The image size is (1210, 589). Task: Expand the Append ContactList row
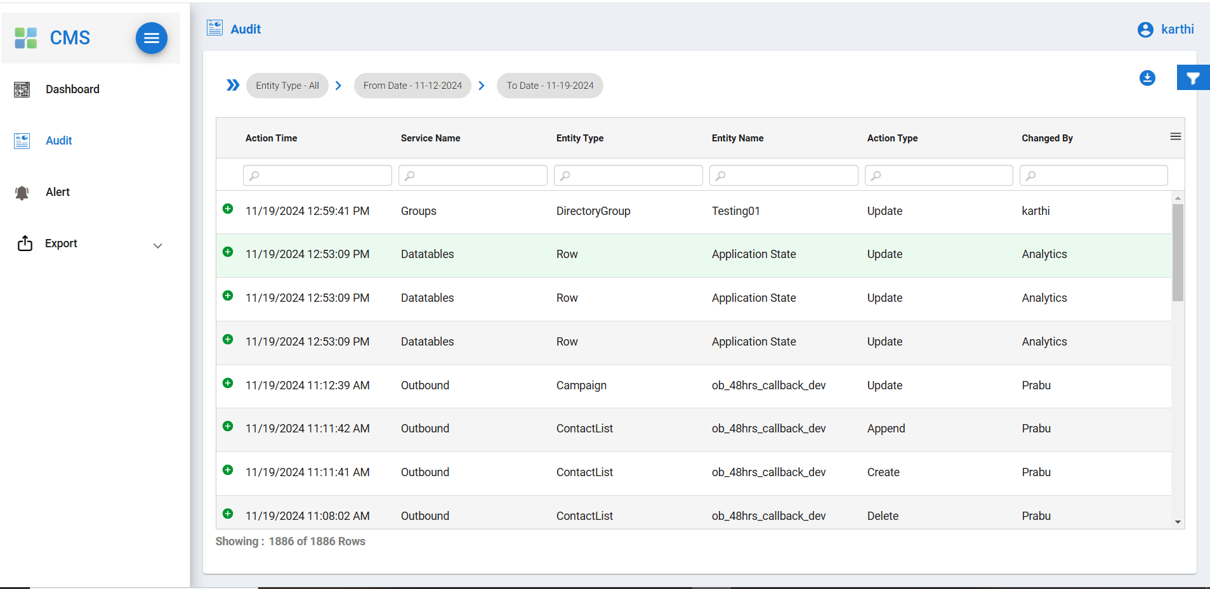[x=228, y=426]
